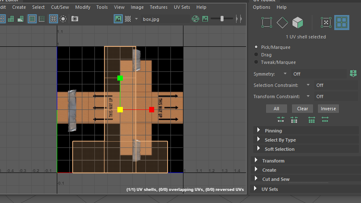The width and height of the screenshot is (361, 203).
Task: Click the RGB channel display icon
Action: pos(196,19)
